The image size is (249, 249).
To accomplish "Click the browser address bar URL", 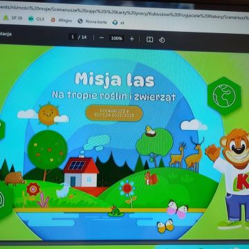I will [x=124, y=12].
